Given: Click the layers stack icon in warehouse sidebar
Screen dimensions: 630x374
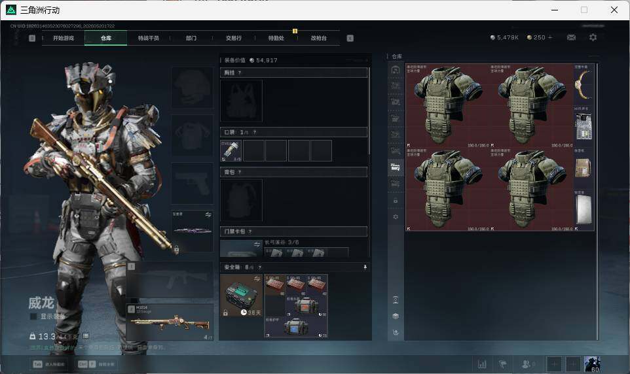Looking at the screenshot, I should pos(396,316).
